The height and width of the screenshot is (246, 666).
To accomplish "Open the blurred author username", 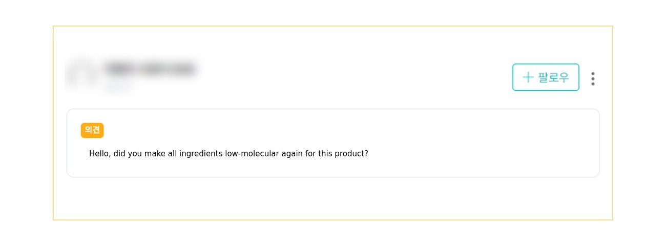I will tap(150, 68).
